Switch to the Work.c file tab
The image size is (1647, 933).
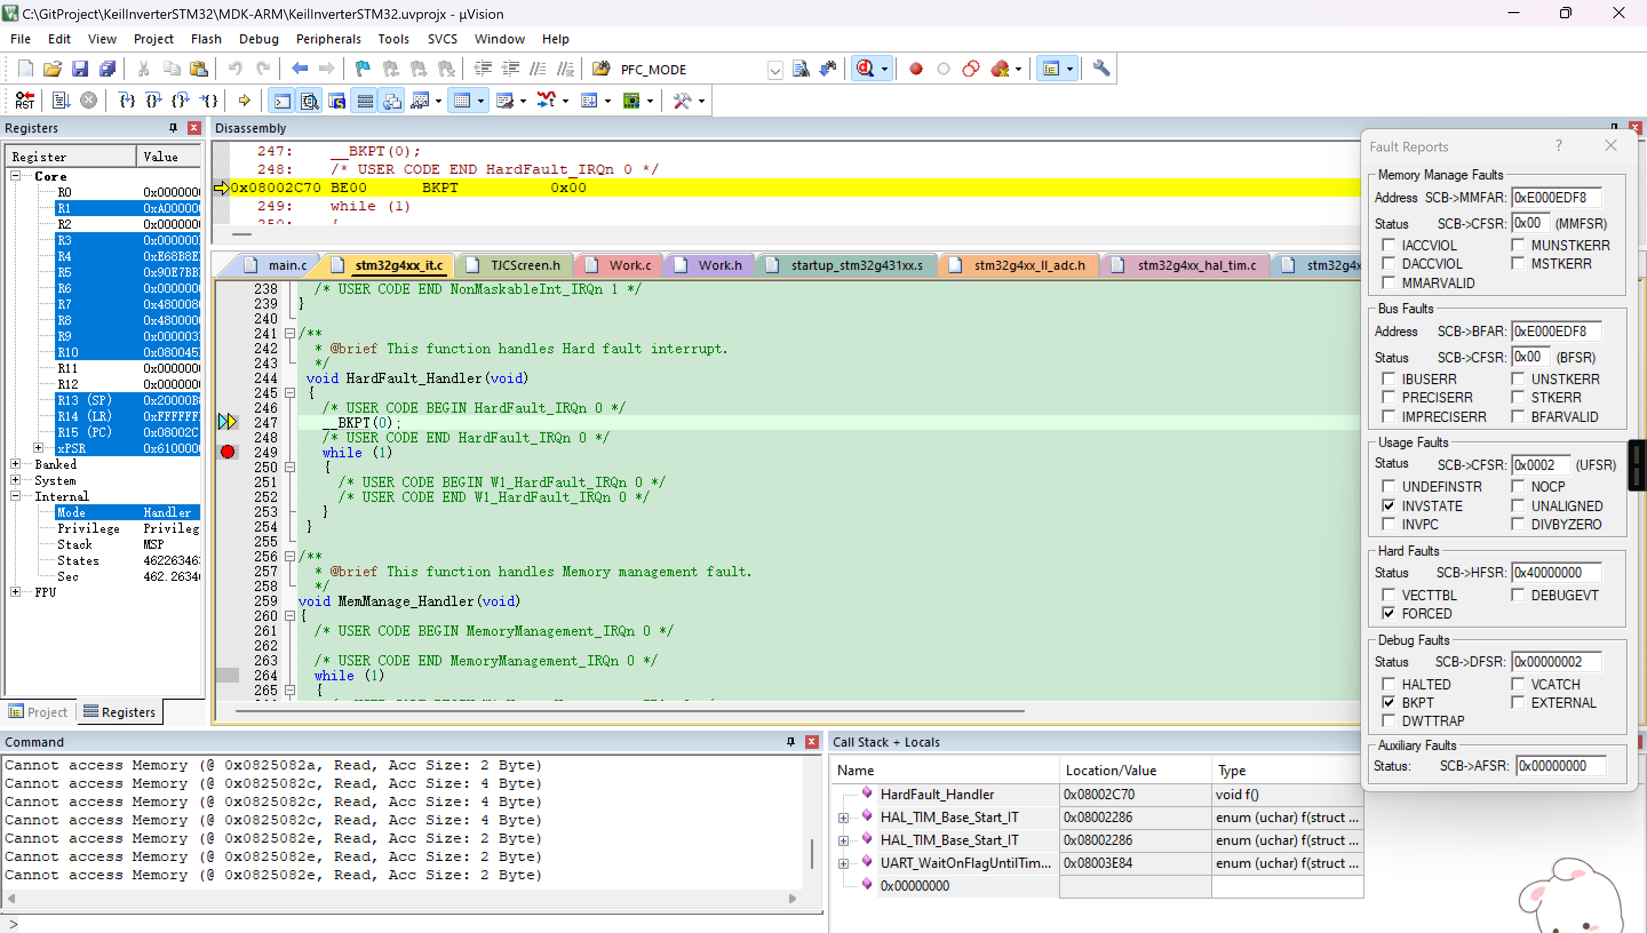[629, 265]
